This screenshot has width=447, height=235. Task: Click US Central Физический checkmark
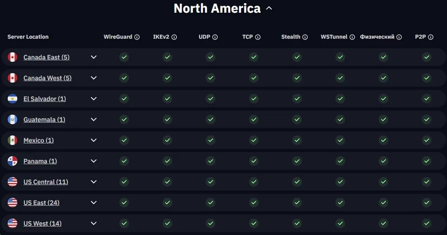point(383,182)
